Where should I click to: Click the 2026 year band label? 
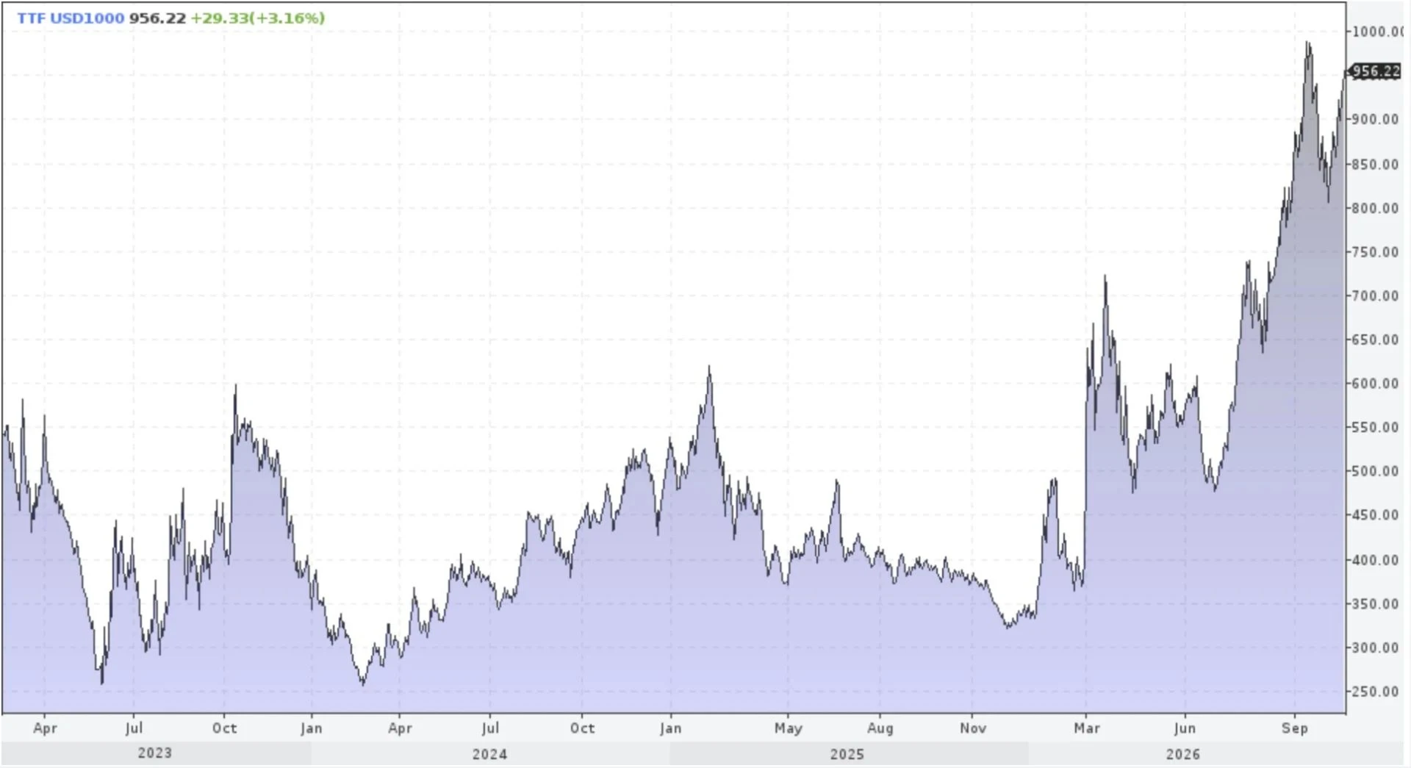click(x=1182, y=754)
